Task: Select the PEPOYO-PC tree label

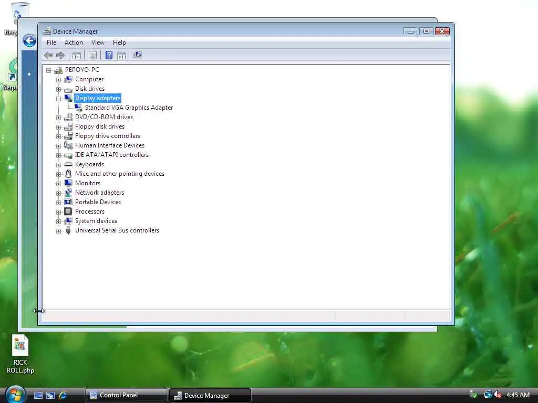Action: [82, 70]
